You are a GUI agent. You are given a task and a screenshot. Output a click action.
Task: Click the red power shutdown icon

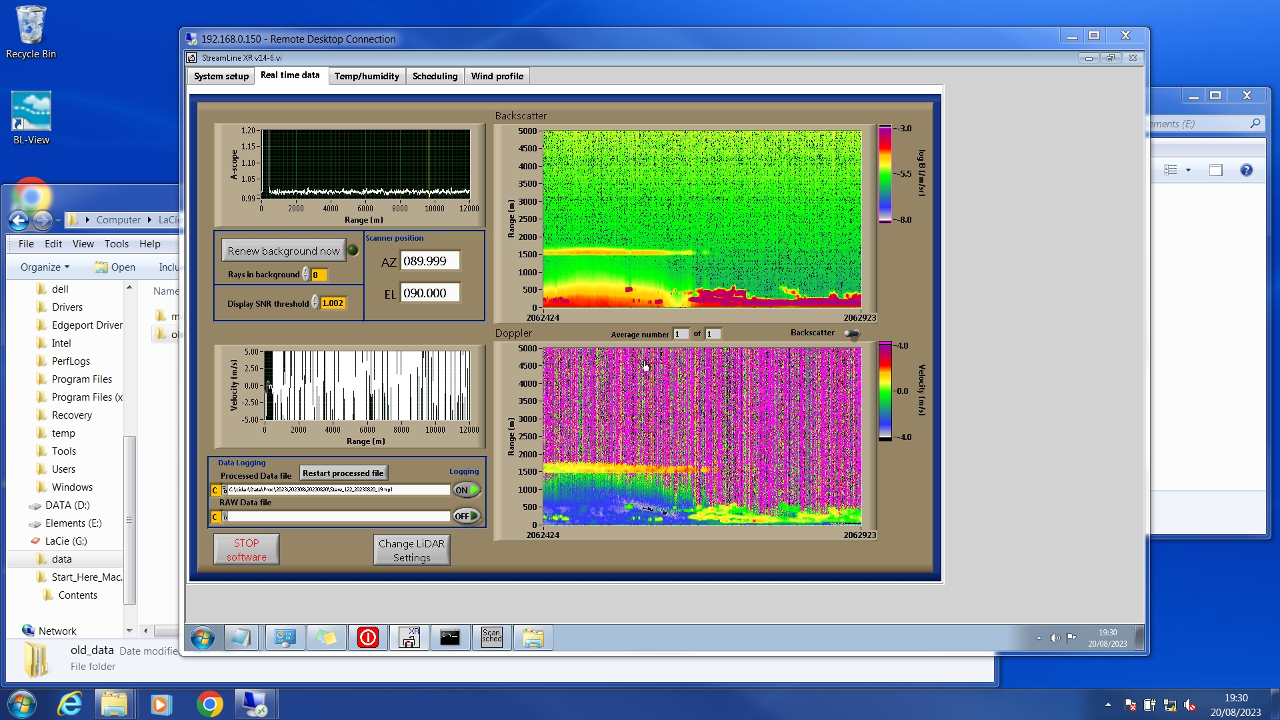pyautogui.click(x=367, y=638)
